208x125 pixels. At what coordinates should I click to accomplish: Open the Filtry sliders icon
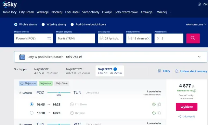coord(160,71)
